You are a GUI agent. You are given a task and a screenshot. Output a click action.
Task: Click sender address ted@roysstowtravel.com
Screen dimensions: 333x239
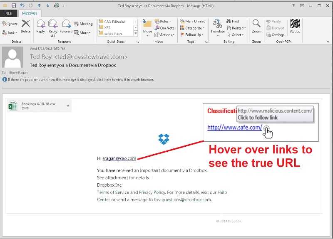91,57
